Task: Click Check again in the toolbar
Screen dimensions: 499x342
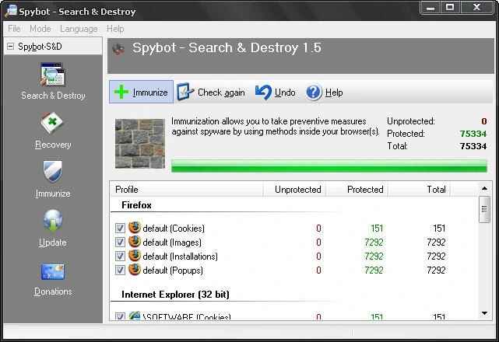Action: coord(211,92)
